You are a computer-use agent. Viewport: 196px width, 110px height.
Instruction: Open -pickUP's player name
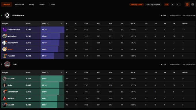click(11, 98)
